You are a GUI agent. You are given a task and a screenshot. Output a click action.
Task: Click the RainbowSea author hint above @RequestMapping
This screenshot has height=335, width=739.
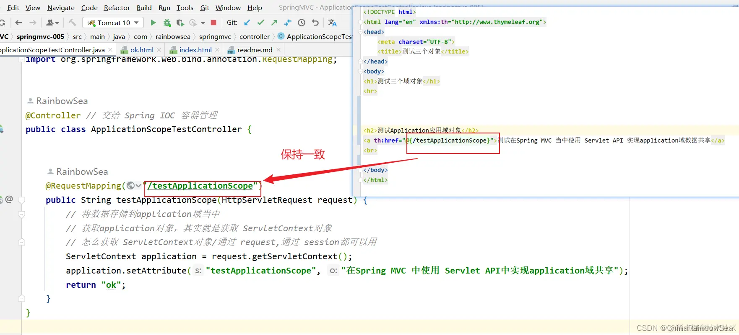[82, 171]
